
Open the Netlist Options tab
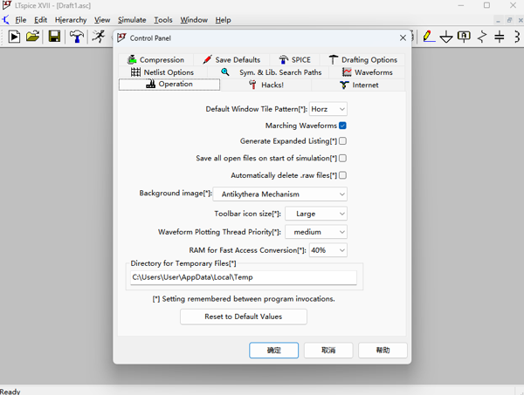(162, 72)
